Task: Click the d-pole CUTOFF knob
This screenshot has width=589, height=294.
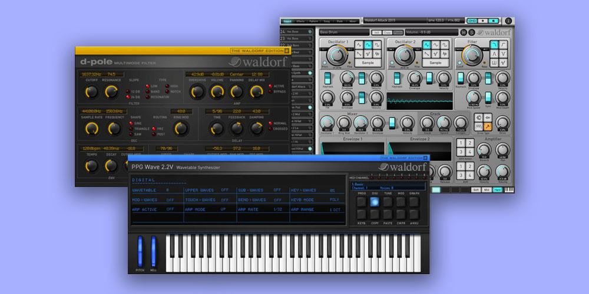Action: (x=91, y=91)
